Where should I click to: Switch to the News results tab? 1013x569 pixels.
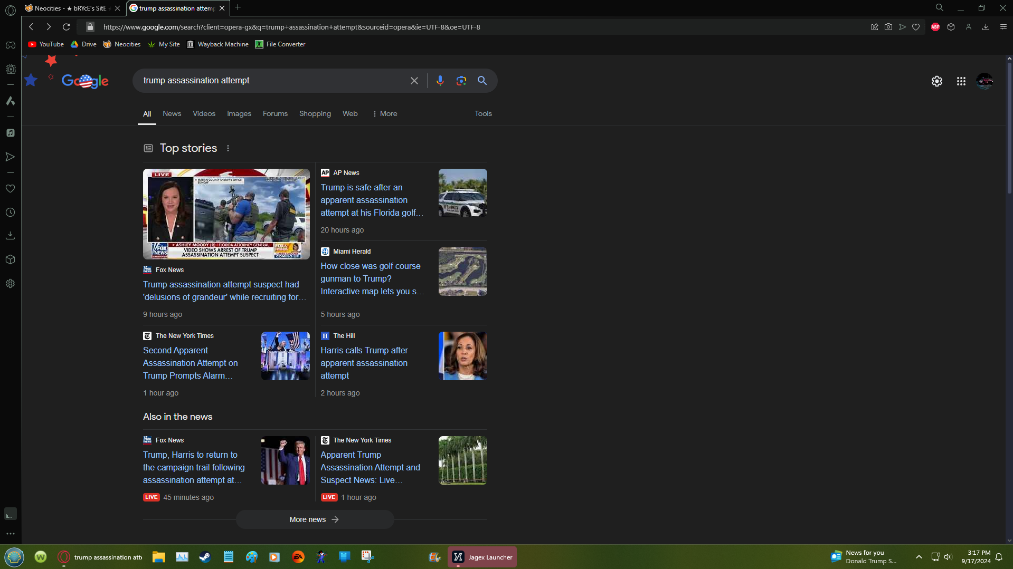click(x=172, y=114)
